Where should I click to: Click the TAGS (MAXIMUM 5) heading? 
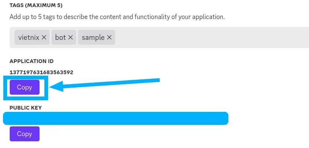[x=36, y=6]
